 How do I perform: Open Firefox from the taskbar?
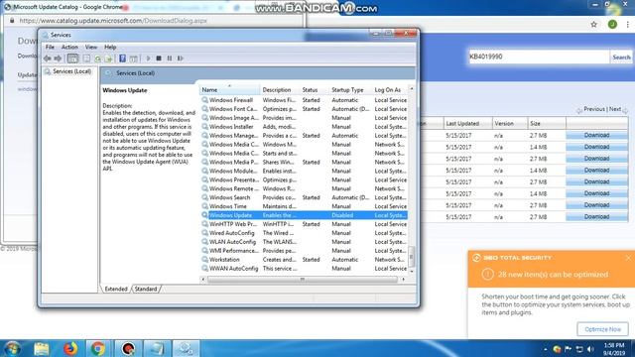[70, 348]
